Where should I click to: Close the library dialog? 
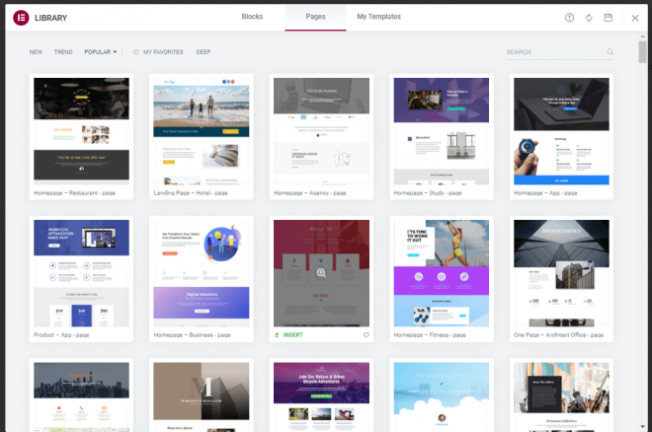coord(635,18)
